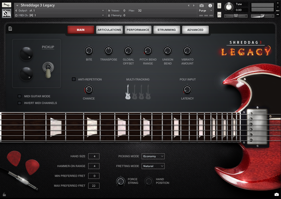This screenshot has height=199, width=281.
Task: Open the instrument info panel via the i icon
Action: coord(210,6)
